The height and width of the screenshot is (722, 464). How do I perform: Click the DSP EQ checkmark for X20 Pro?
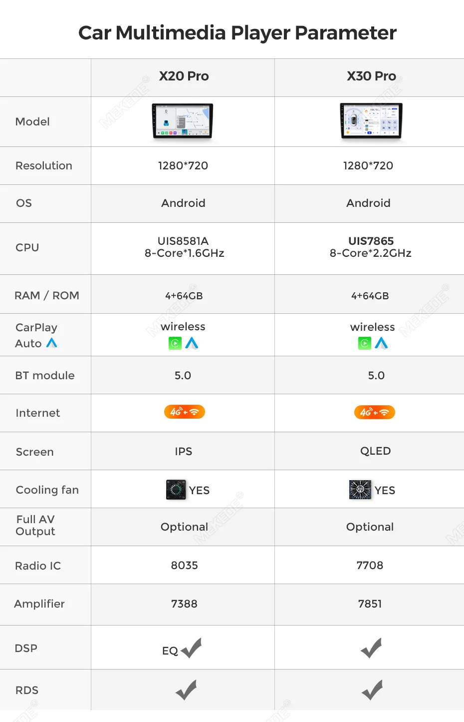(192, 648)
